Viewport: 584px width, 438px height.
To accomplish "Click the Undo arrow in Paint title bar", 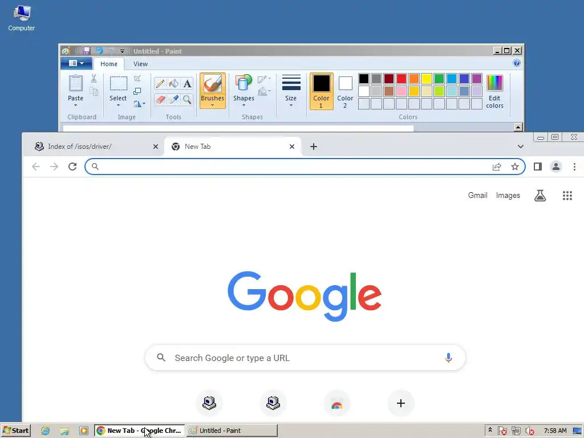I will click(99, 51).
